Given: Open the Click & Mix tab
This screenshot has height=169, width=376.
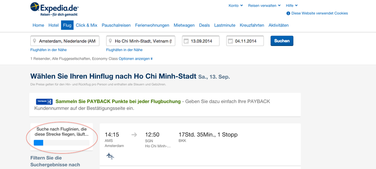Looking at the screenshot, I should [86, 25].
